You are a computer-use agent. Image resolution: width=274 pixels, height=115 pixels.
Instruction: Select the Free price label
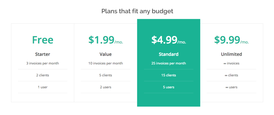tap(43, 40)
